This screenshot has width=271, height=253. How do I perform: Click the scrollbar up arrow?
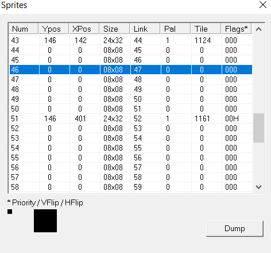pos(258,29)
